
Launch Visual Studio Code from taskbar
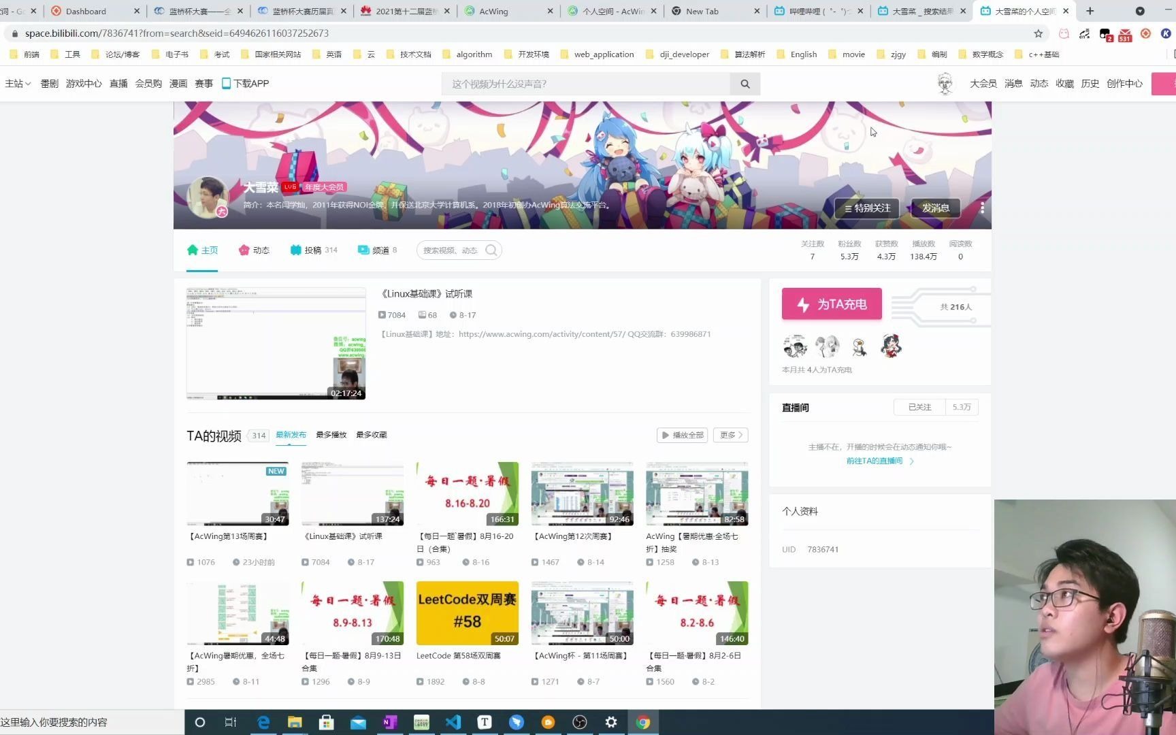[x=453, y=722]
